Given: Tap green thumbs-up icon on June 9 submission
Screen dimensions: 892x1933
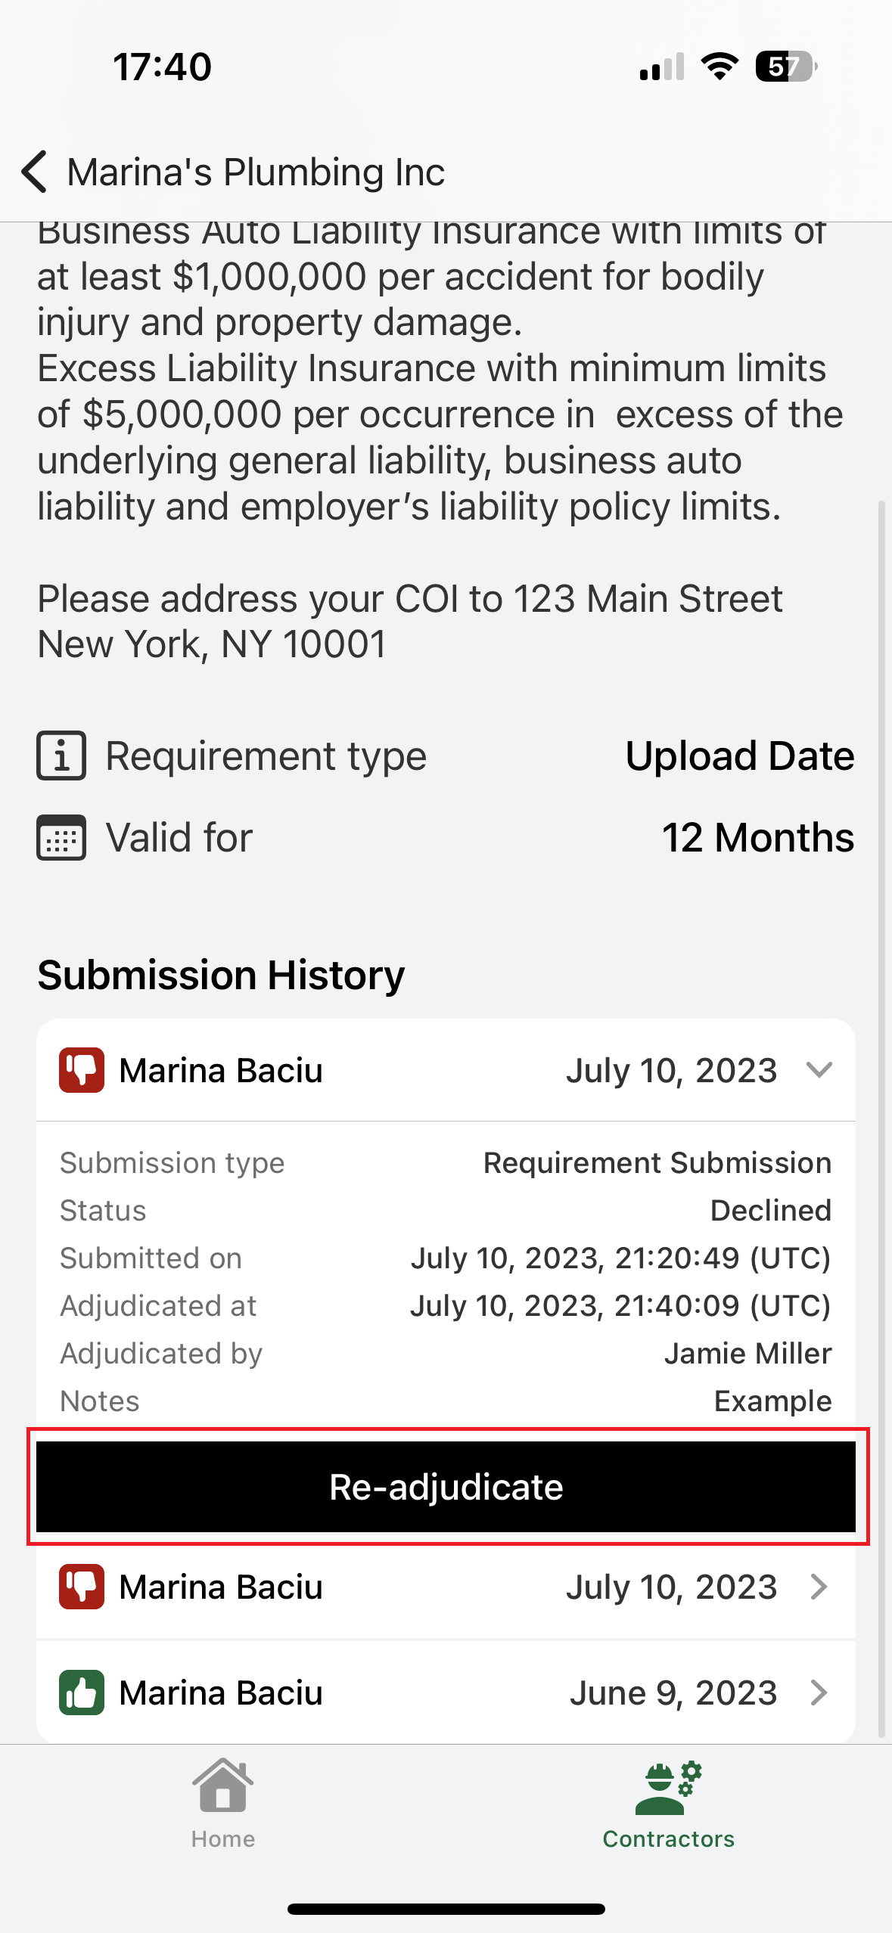Looking at the screenshot, I should click(x=82, y=1693).
